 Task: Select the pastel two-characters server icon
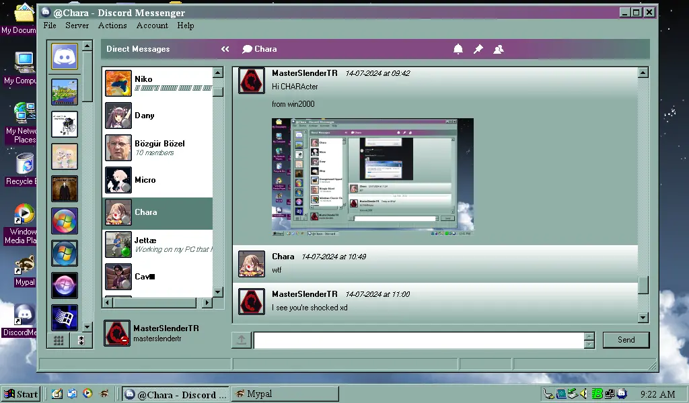click(65, 156)
